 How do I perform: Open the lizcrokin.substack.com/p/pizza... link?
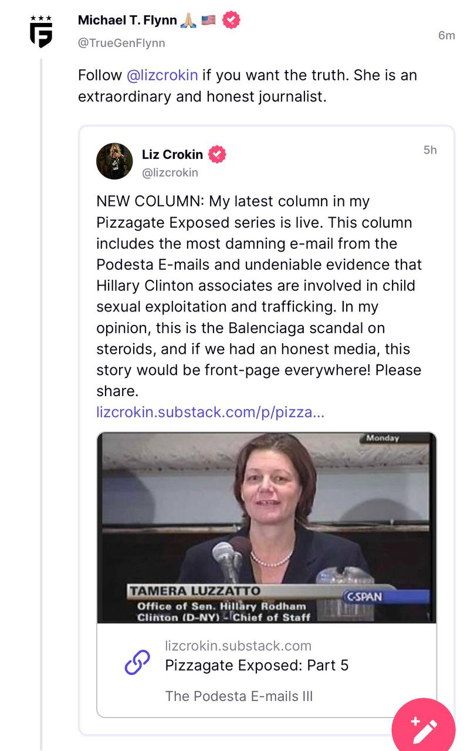coord(210,412)
